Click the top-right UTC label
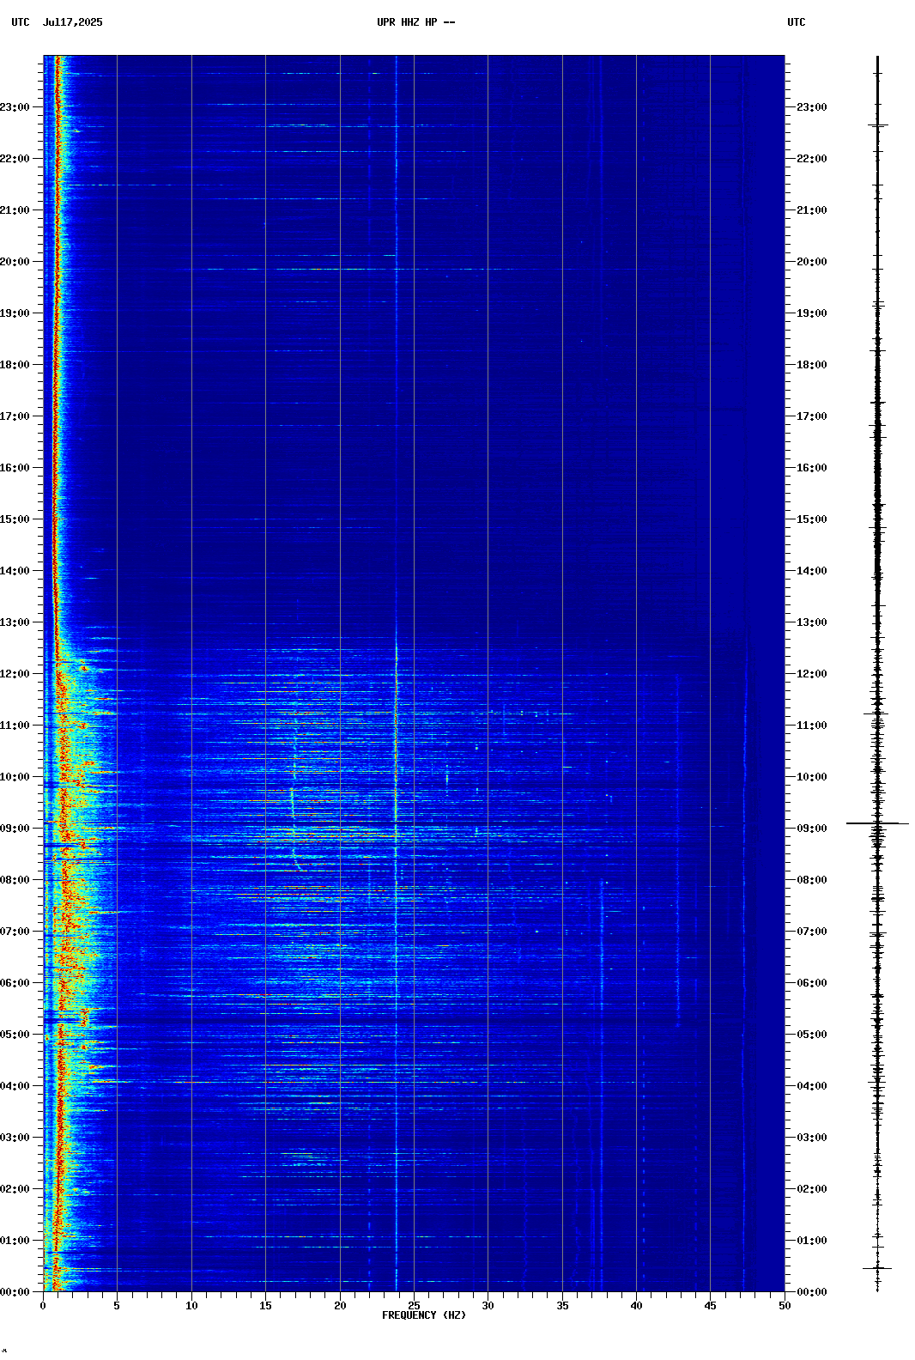The image size is (915, 1360). pos(797,22)
